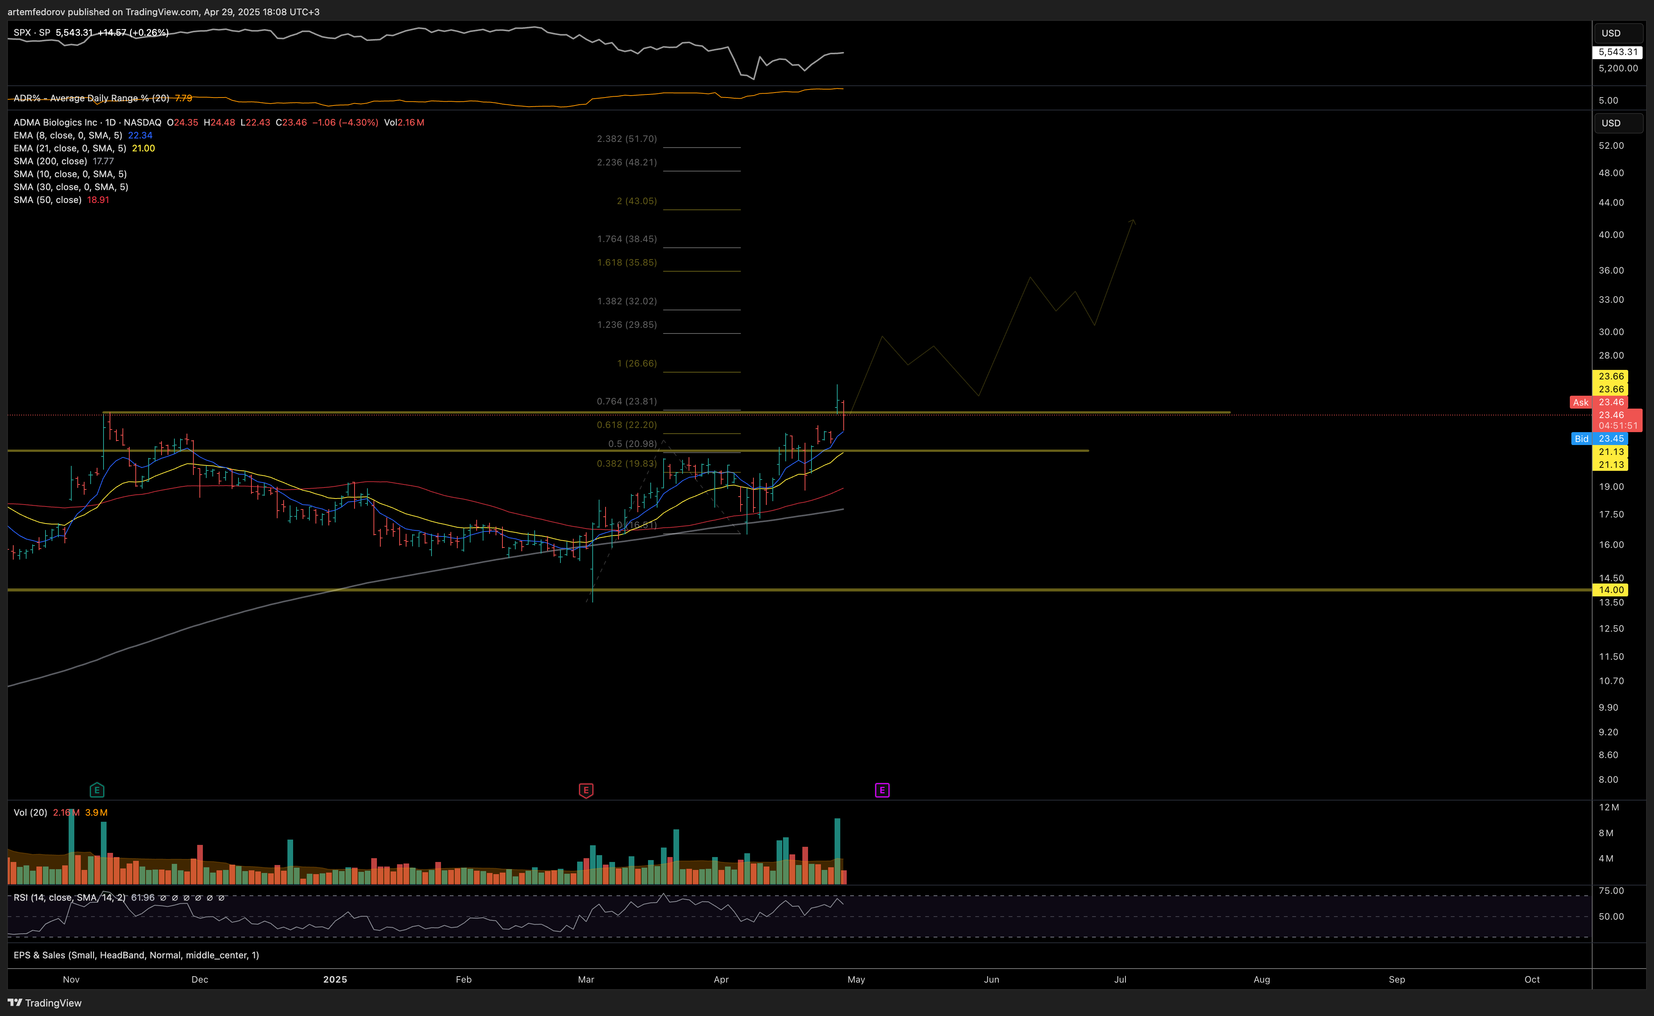
Task: Open the USD currency selector for ADMA pane
Action: coord(1618,123)
